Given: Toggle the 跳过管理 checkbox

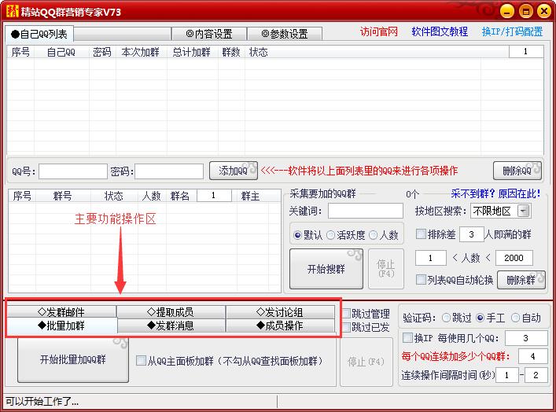Looking at the screenshot, I should point(347,314).
